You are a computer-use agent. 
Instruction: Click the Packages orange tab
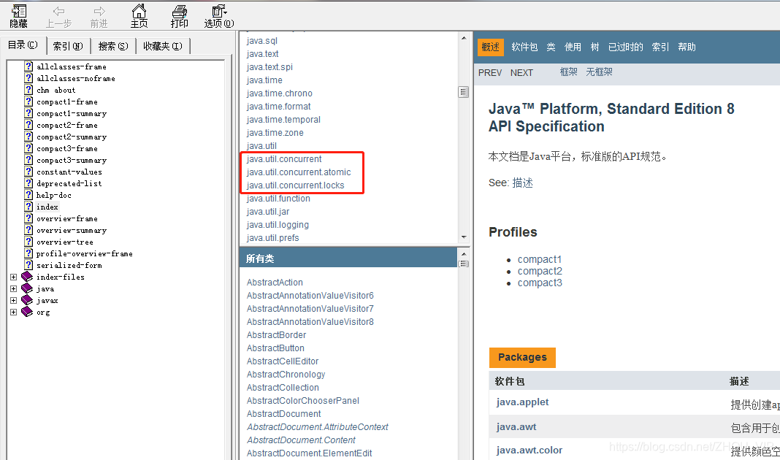click(522, 358)
